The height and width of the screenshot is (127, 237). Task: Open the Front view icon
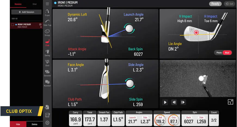[x=47, y=13]
